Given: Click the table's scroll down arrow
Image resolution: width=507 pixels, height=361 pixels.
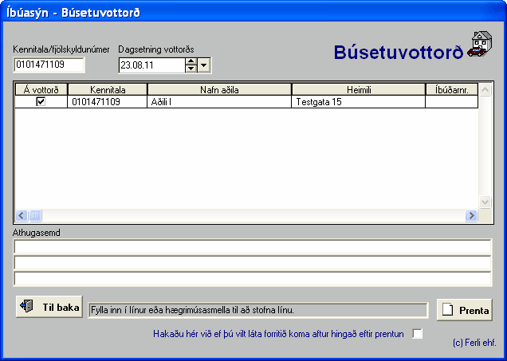Looking at the screenshot, I should click(485, 202).
